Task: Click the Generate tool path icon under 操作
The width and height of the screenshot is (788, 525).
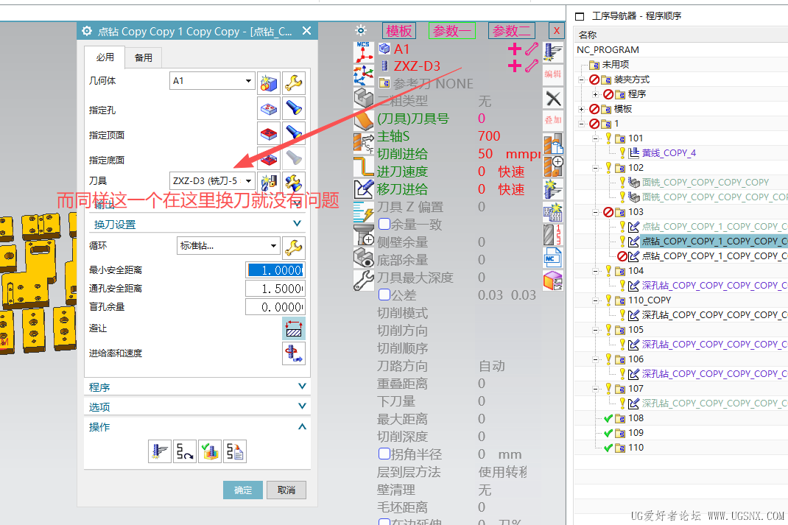Action: coord(160,451)
